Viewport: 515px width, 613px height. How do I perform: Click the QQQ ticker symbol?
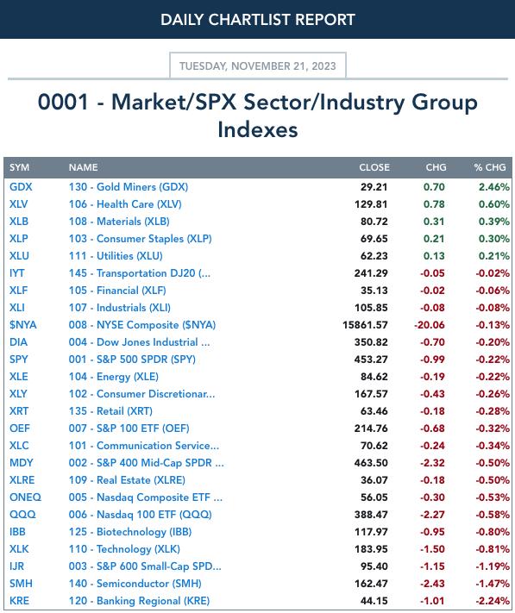click(22, 515)
